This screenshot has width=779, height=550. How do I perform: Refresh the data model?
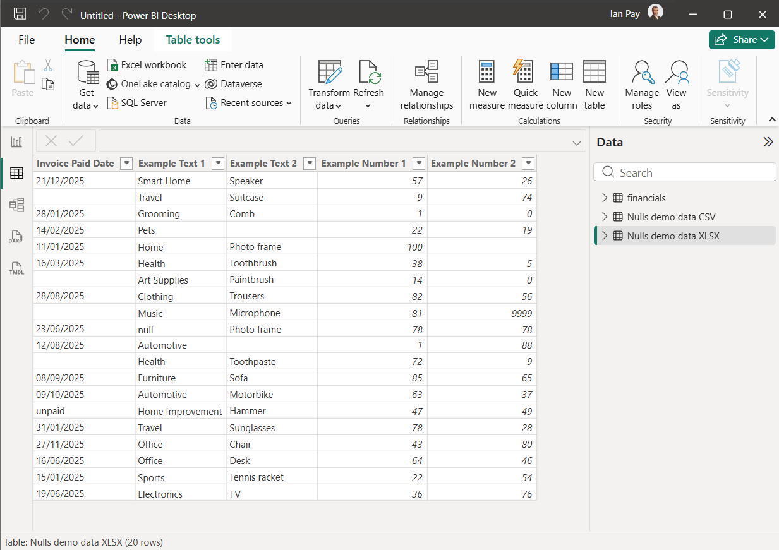point(369,84)
